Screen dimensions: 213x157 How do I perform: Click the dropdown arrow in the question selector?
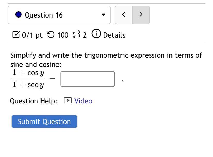click(103, 15)
